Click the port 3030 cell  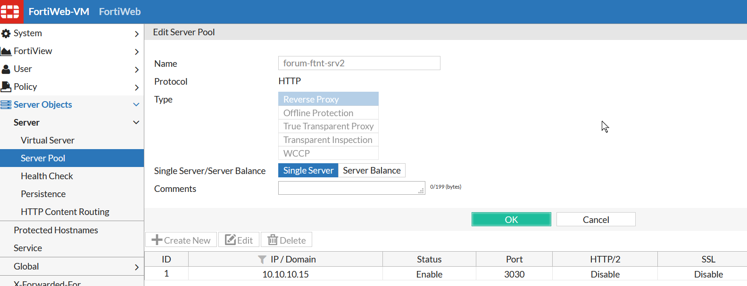coord(514,274)
